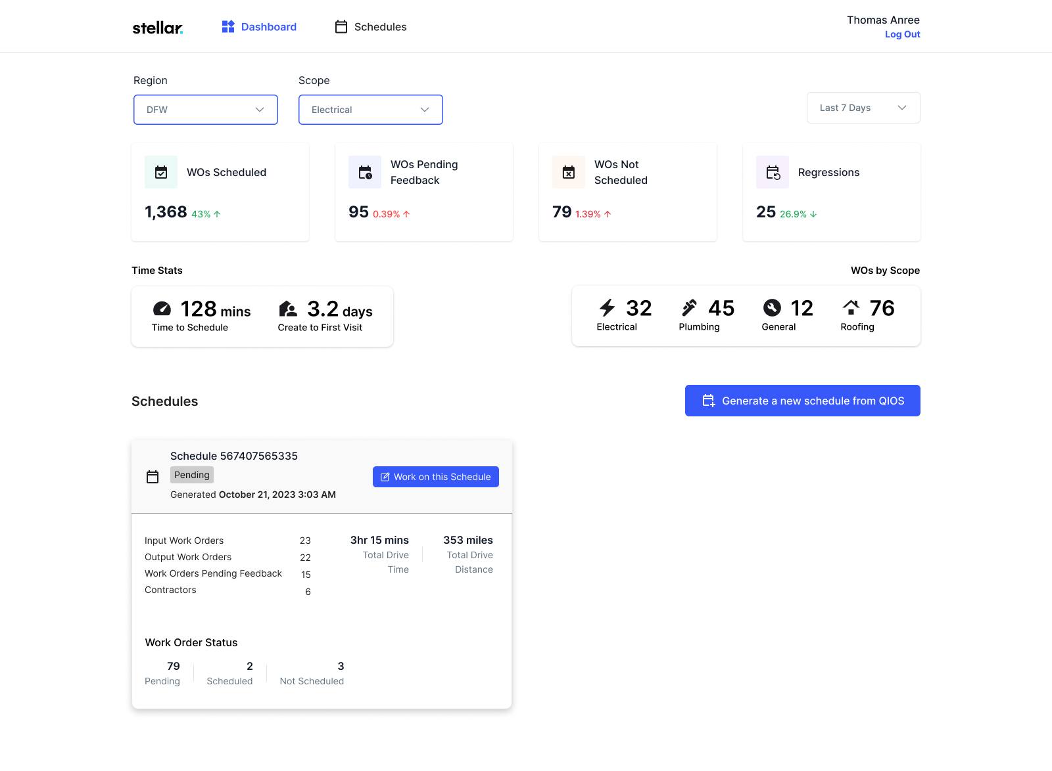The height and width of the screenshot is (771, 1052).
Task: Click the General wrench circle icon
Action: [772, 308]
